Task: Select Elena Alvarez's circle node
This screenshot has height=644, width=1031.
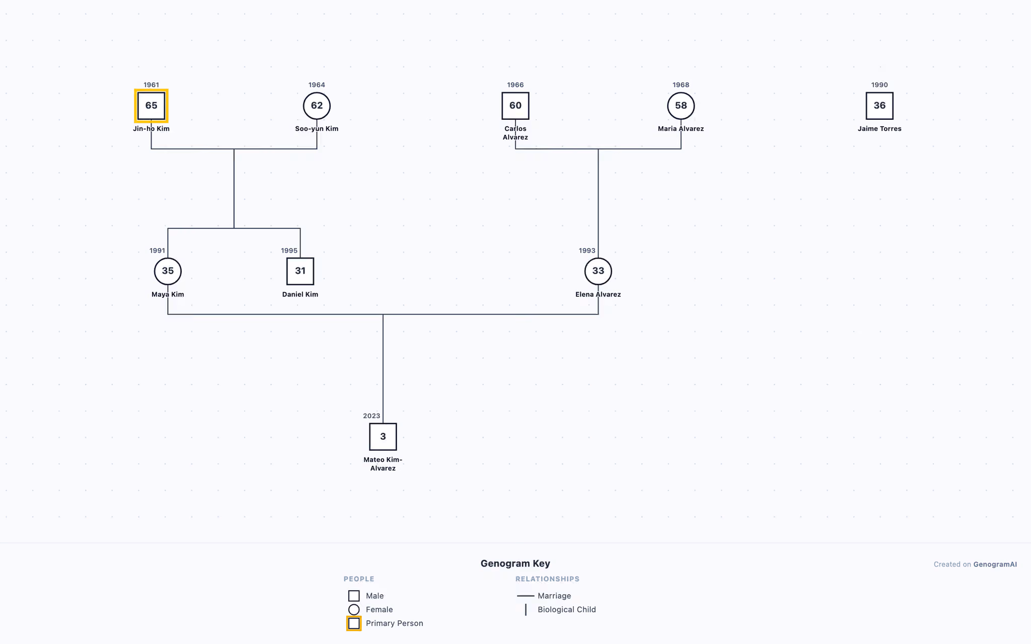Action: click(x=598, y=271)
